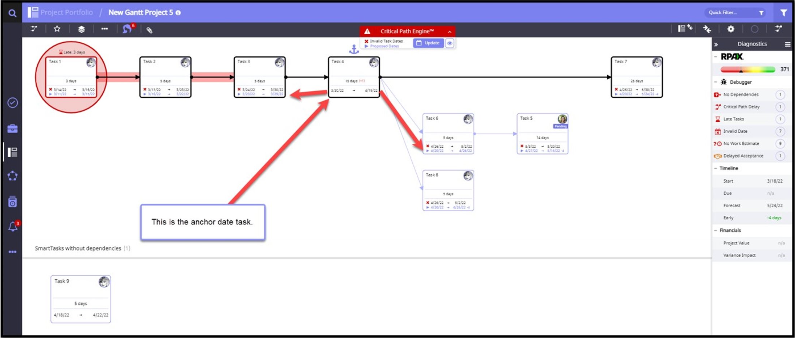Viewport: 795px width, 338px height.
Task: Open notifications bell in left sidebar
Action: pos(13,227)
